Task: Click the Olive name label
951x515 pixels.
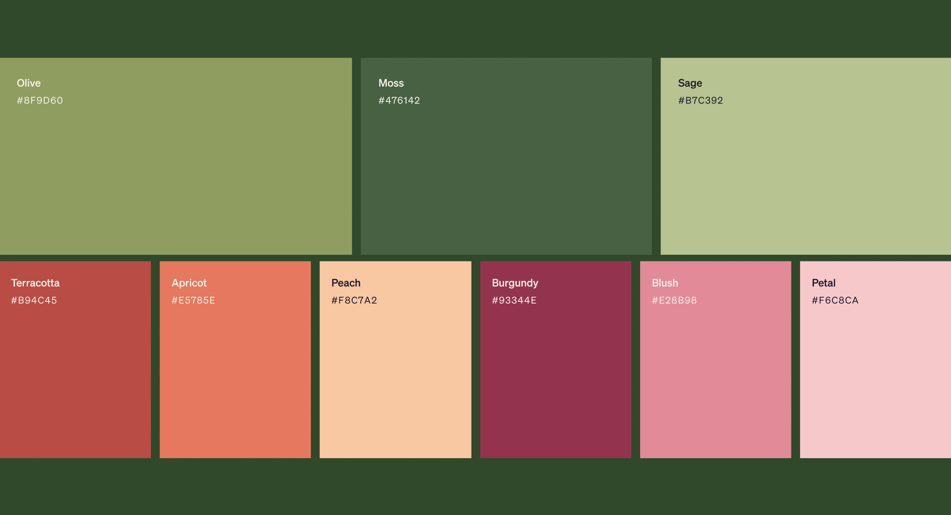Action: coord(29,83)
